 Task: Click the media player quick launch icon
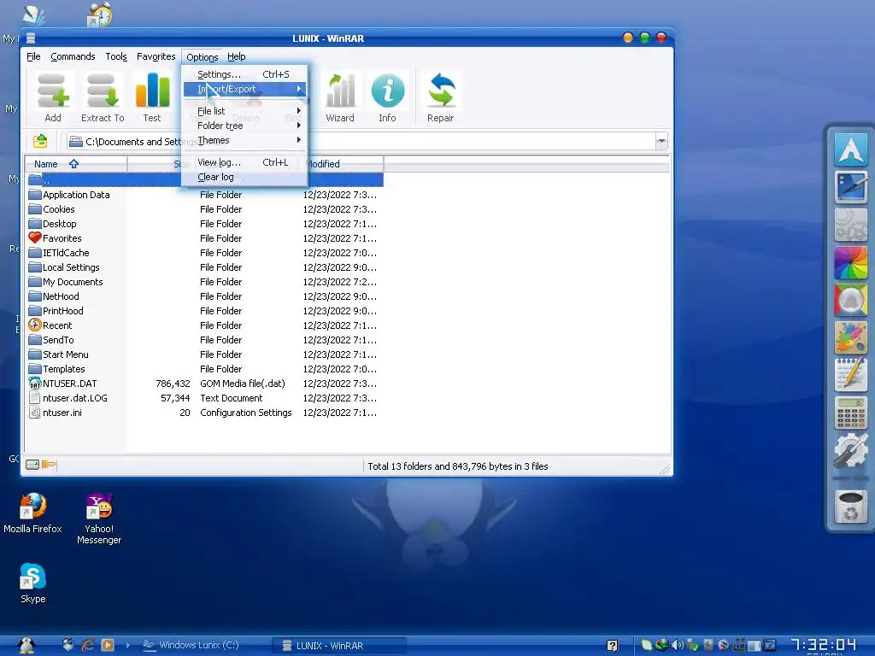(108, 645)
